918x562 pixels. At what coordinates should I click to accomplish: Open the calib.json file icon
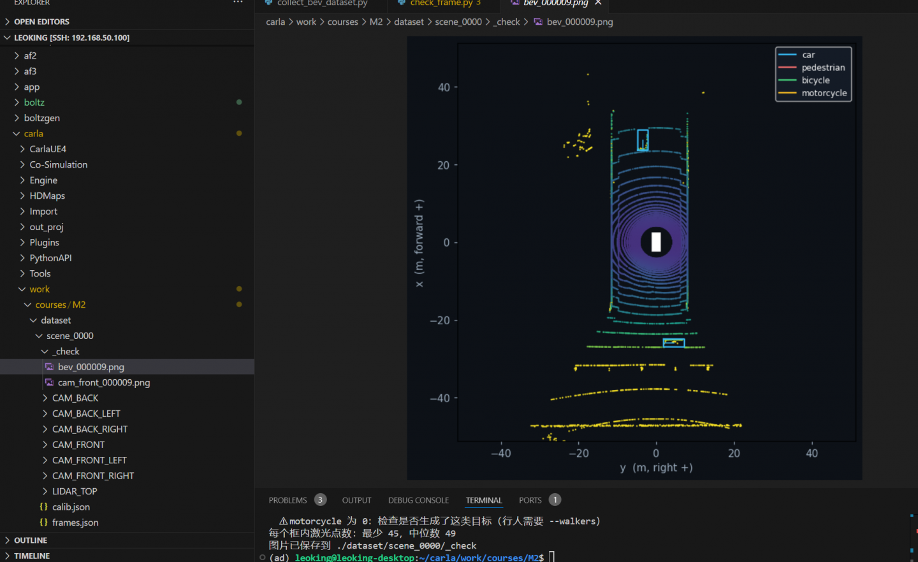point(43,507)
